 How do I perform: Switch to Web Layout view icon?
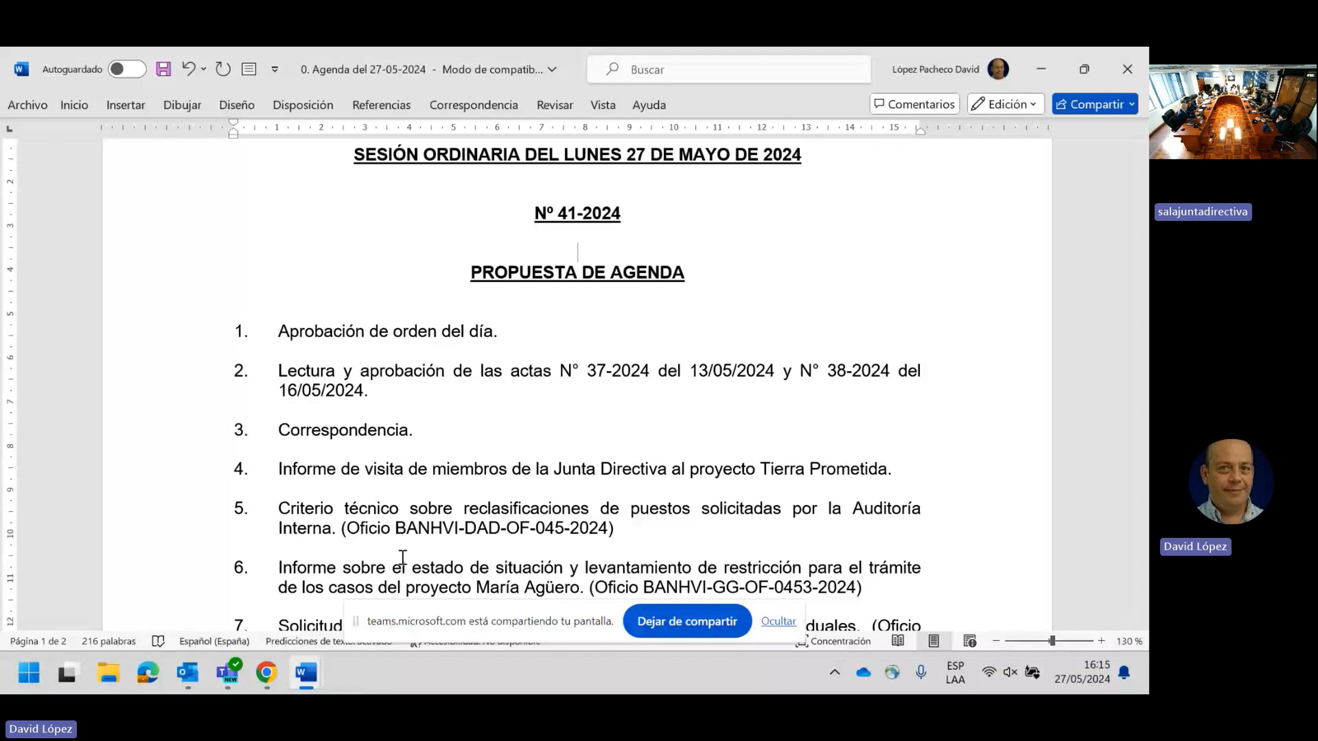pos(970,641)
